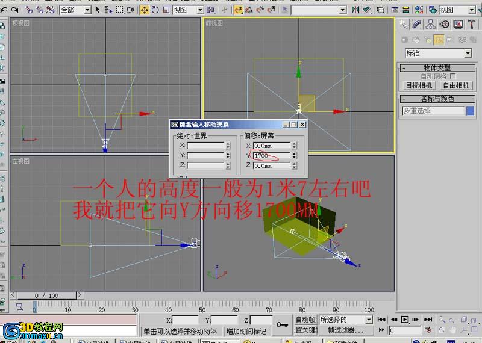Switch to the Utilities hammer tab
This screenshot has height=343, width=482.
(x=472, y=25)
